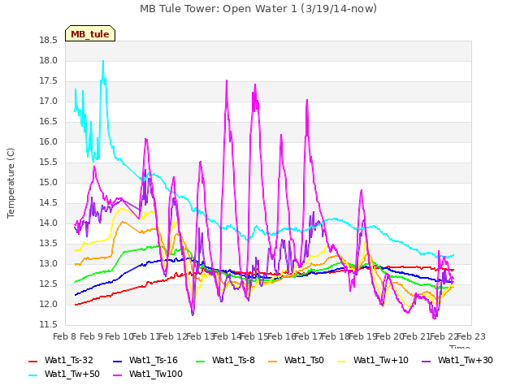Click the chart title text
The image size is (520, 390).
(x=258, y=9)
